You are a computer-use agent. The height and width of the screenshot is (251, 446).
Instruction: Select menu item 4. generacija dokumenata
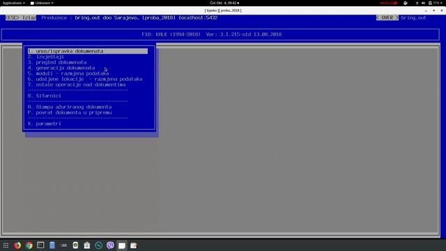coord(61,68)
